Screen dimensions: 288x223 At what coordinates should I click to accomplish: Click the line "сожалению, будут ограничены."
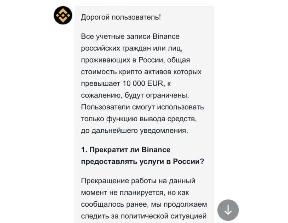[135, 96]
